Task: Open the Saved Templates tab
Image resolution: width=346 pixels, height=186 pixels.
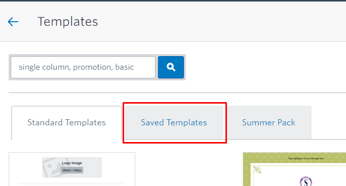Action: coord(174,123)
